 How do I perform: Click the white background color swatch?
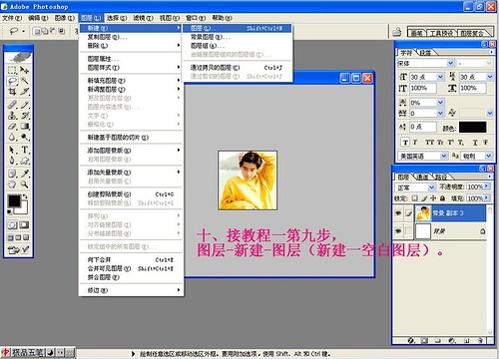point(22,209)
